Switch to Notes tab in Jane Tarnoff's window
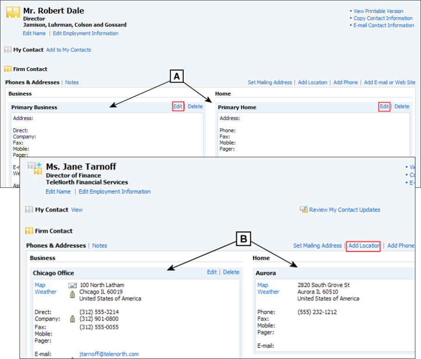The image size is (421, 359). (x=100, y=245)
